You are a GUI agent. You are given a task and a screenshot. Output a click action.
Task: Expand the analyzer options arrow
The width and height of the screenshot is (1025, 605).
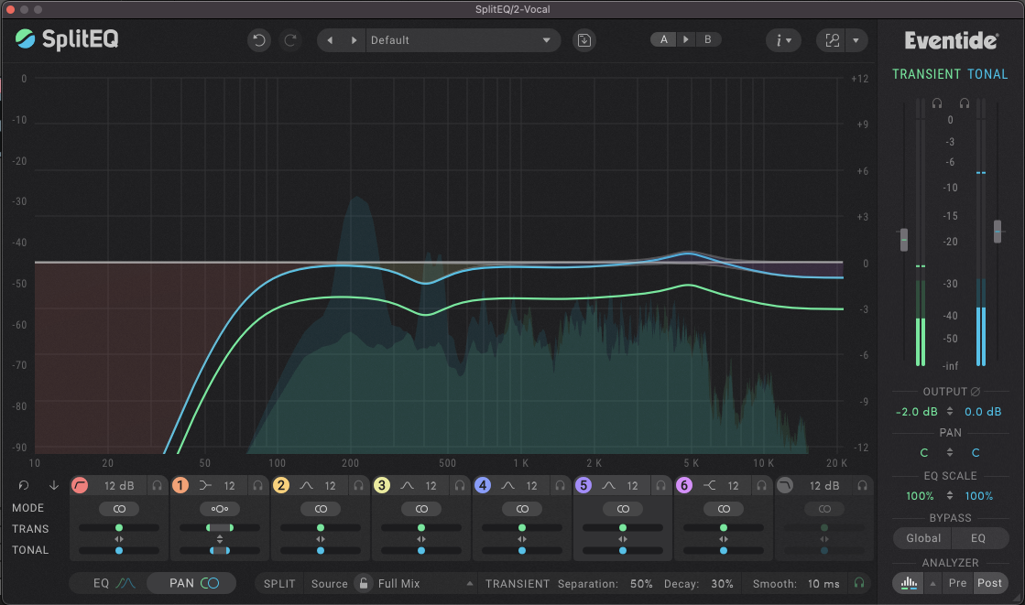pyautogui.click(x=932, y=583)
